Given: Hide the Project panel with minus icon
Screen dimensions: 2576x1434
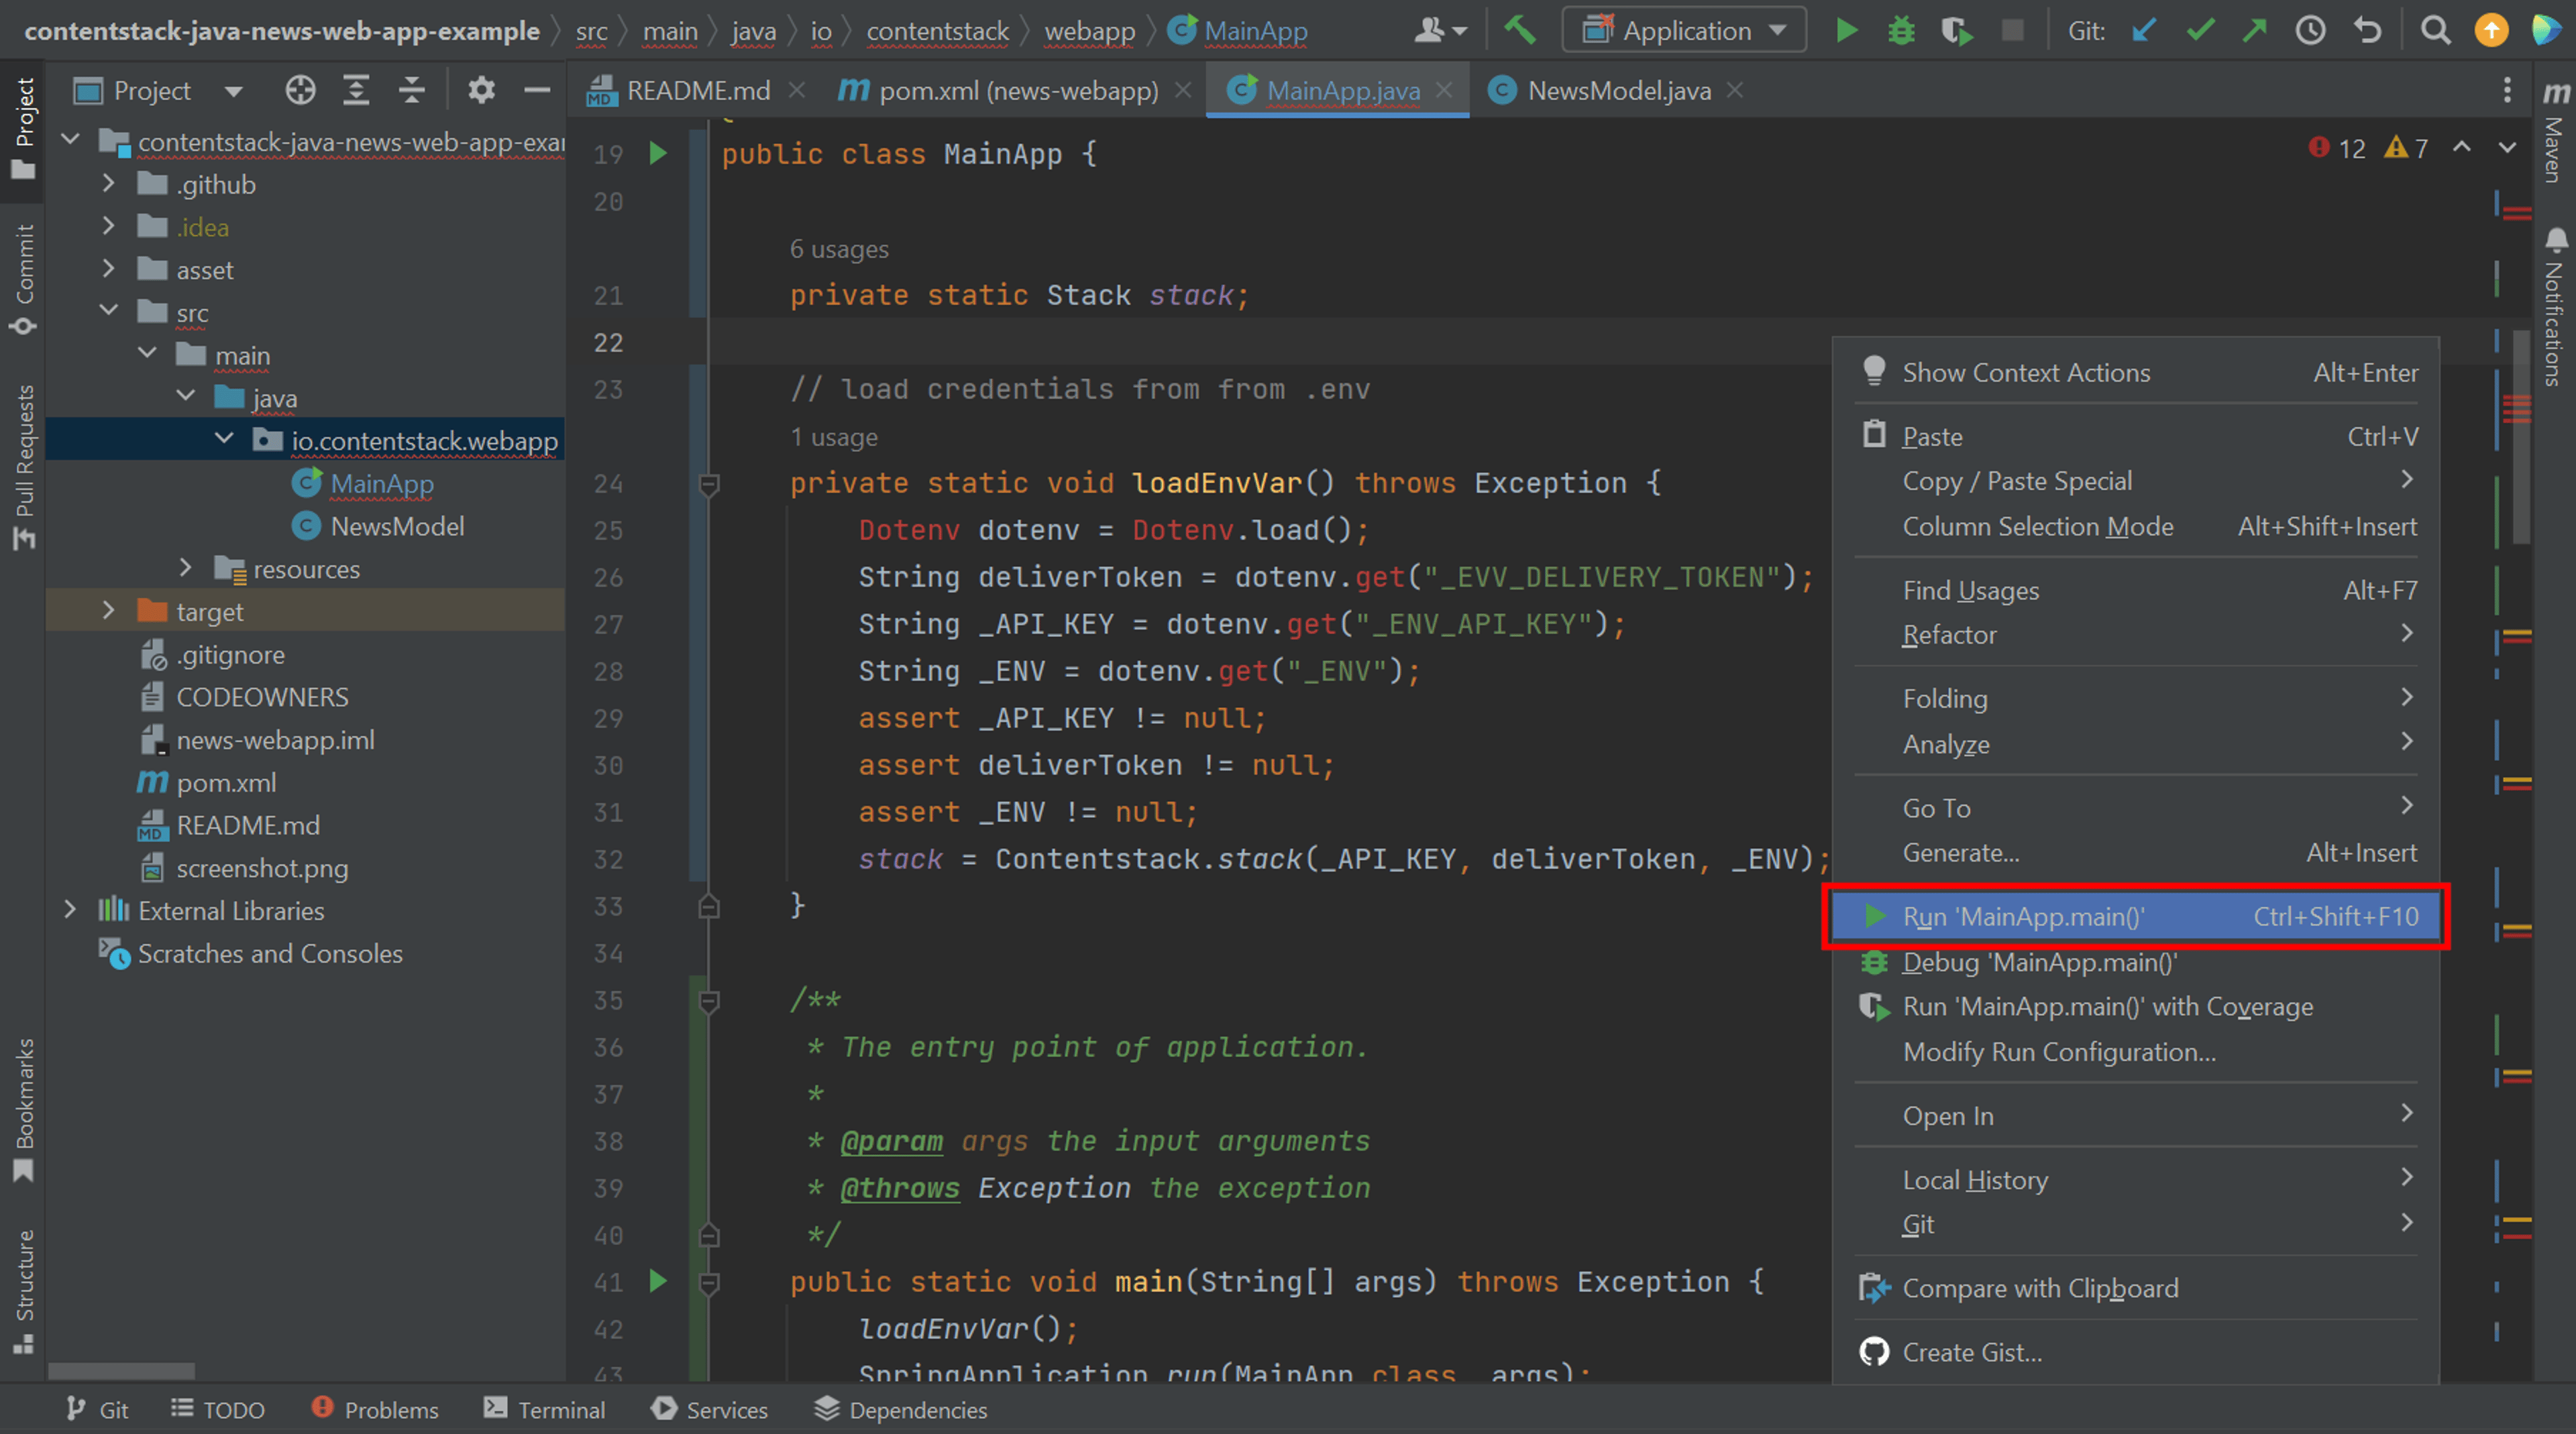Looking at the screenshot, I should tap(537, 91).
